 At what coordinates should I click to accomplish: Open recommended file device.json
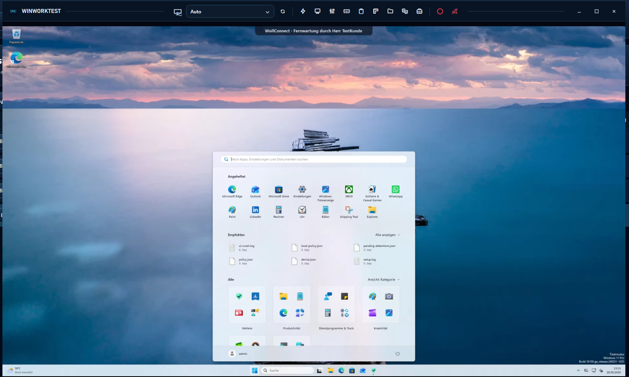(304, 261)
